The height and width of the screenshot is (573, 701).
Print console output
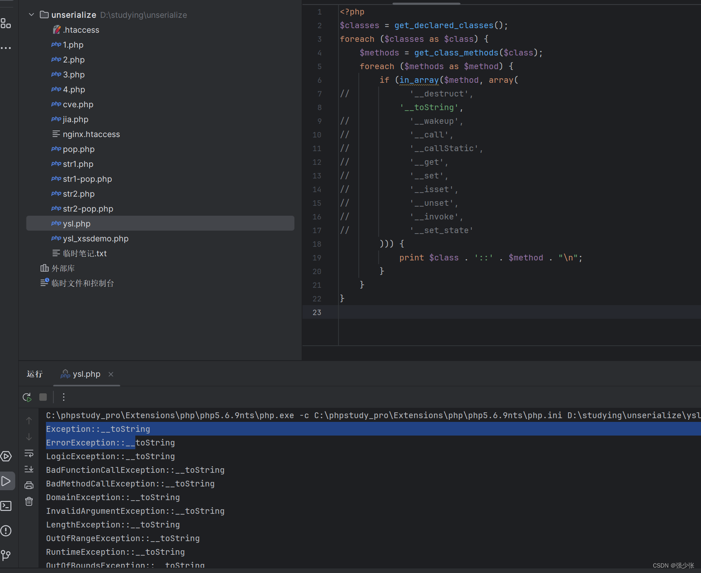point(29,485)
